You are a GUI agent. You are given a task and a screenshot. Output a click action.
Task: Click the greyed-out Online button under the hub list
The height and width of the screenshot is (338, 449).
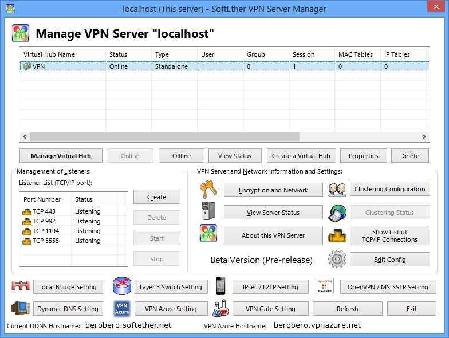click(130, 156)
